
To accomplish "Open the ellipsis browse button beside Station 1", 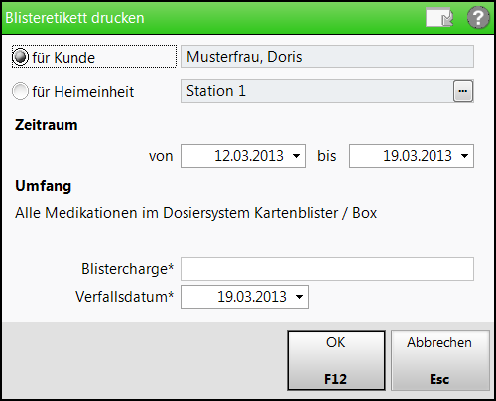I will [463, 91].
